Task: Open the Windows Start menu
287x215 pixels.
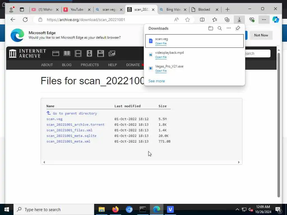Action: coord(7,209)
